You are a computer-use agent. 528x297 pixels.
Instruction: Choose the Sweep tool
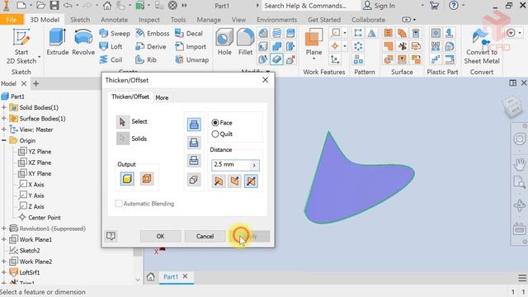115,33
